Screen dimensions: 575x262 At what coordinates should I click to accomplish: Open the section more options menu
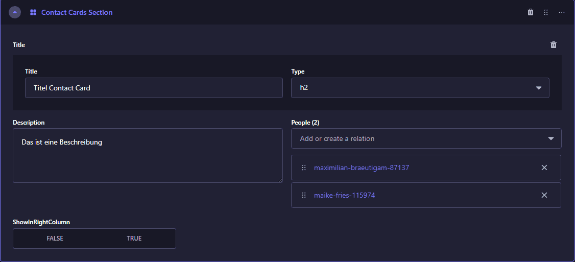click(x=562, y=12)
